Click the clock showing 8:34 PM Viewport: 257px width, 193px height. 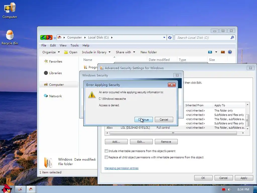coord(243,189)
